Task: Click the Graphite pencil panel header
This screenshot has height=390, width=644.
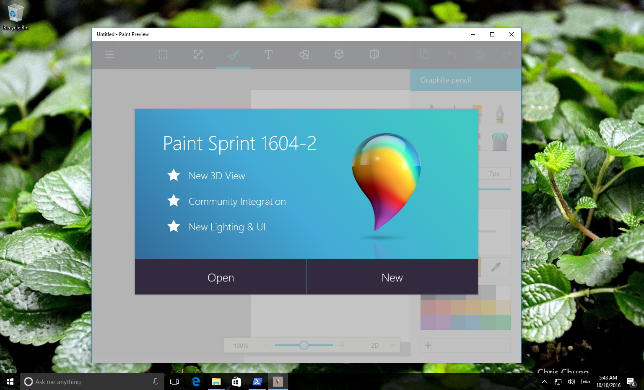Action: click(466, 80)
